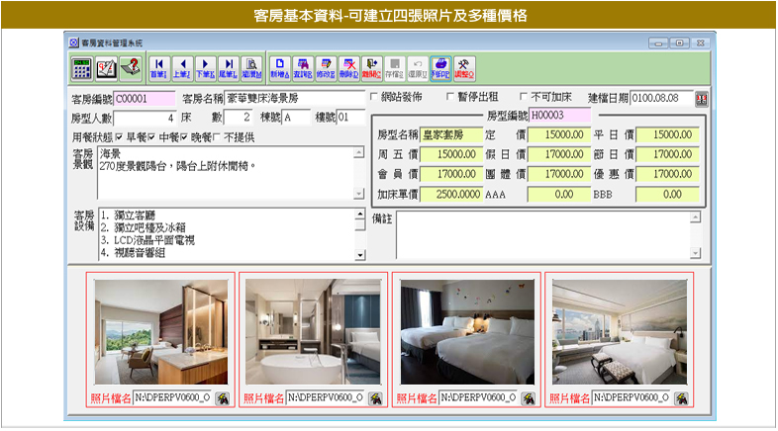The image size is (778, 431).
Task: Click the 刪除 delete record icon
Action: click(348, 67)
